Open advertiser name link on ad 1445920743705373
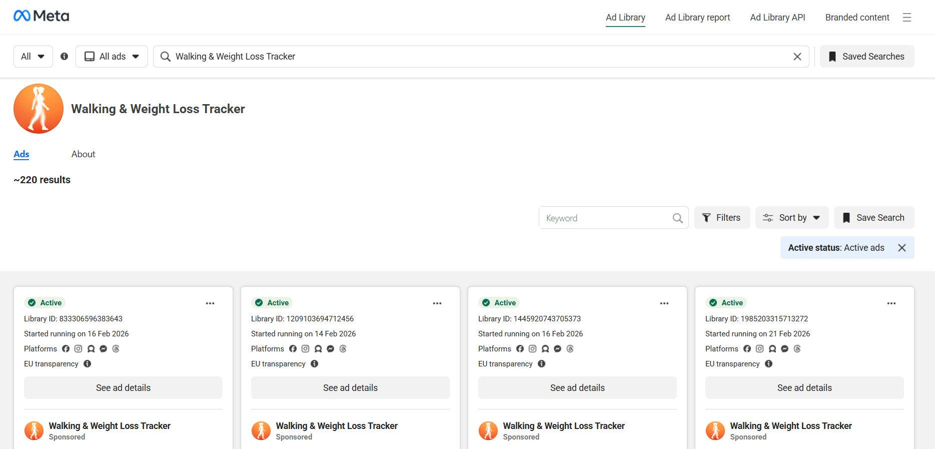 point(564,426)
